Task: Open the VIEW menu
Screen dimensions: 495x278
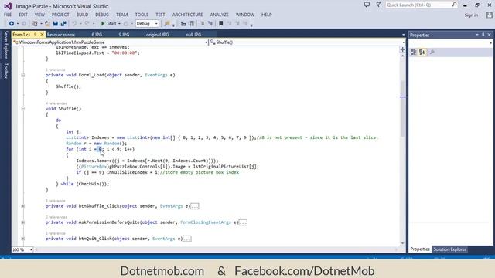Action: [x=39, y=15]
